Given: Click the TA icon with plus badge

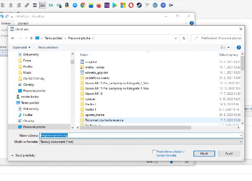Looking at the screenshot, I should tap(59, 6).
